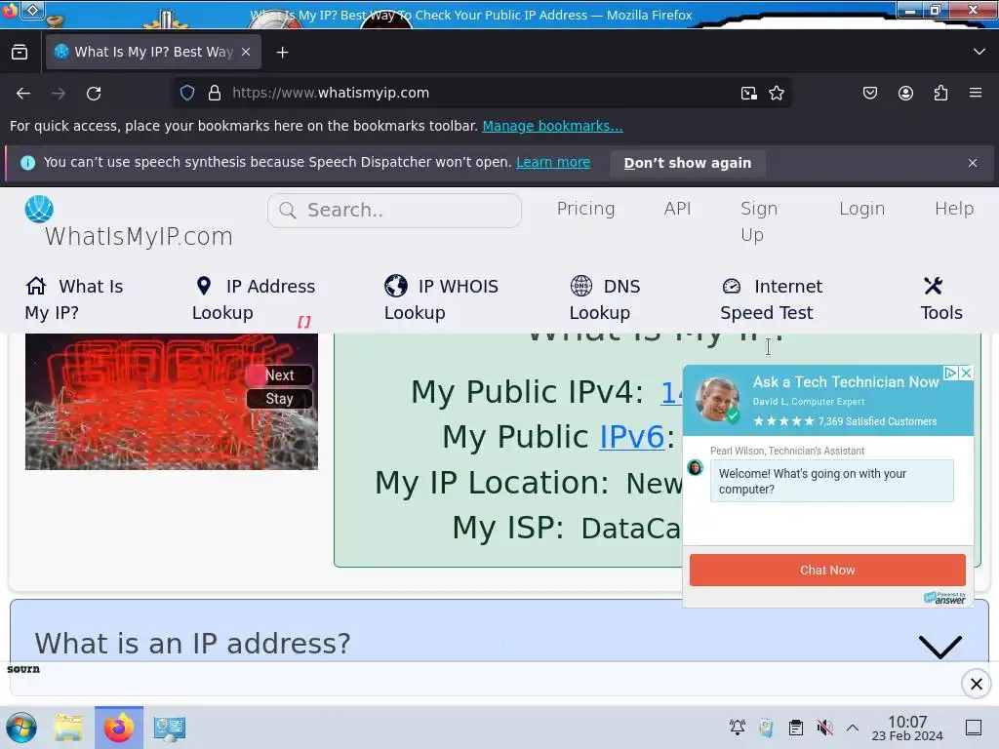The height and width of the screenshot is (749, 999).
Task: Open the Pricing page
Action: (x=585, y=209)
